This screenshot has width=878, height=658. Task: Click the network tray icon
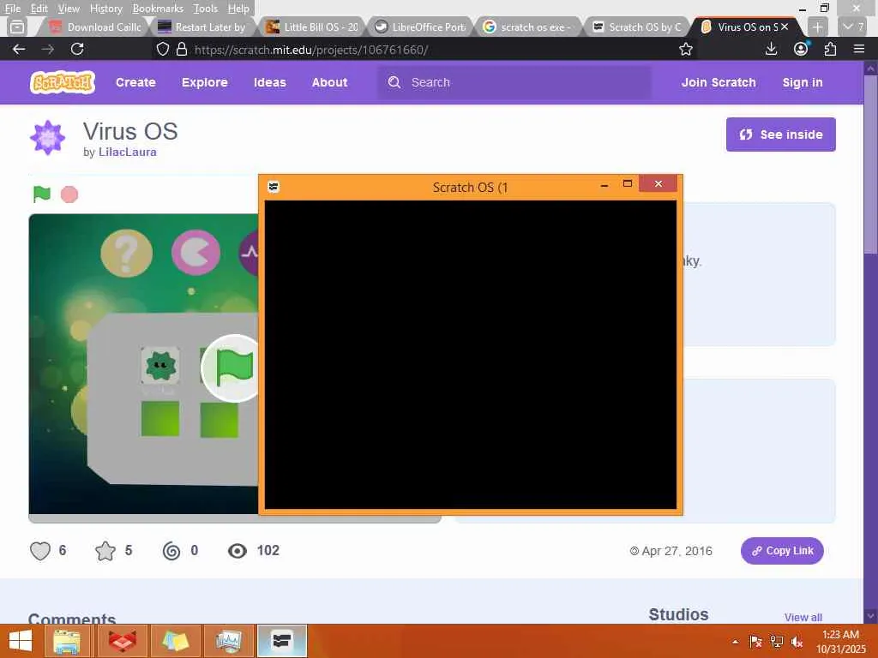tap(777, 642)
